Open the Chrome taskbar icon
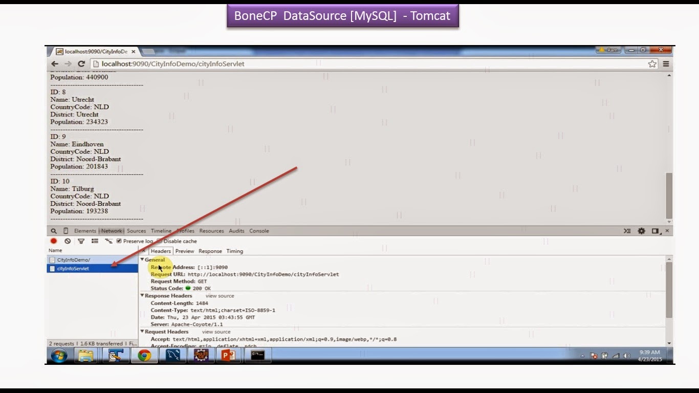Image resolution: width=699 pixels, height=393 pixels. pos(144,356)
